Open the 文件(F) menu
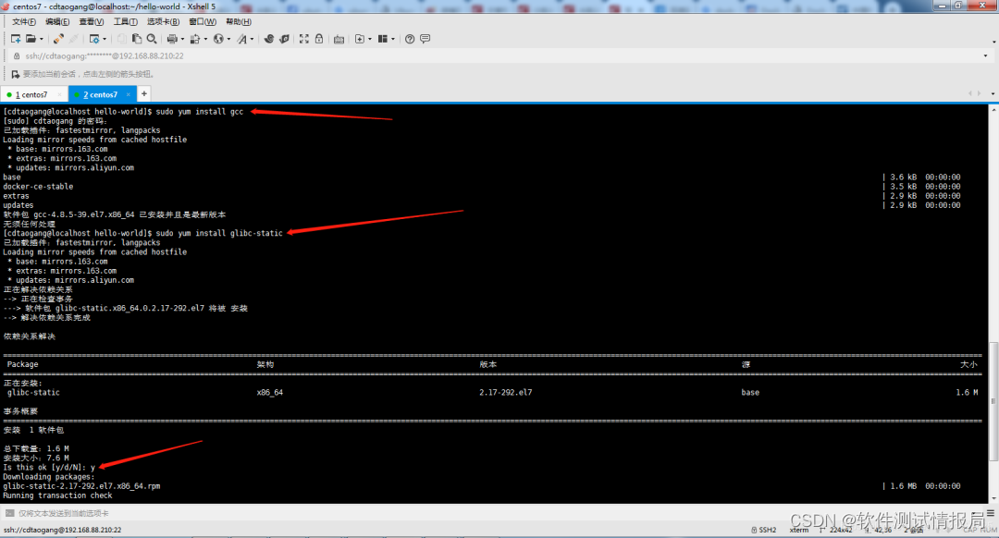Image resolution: width=999 pixels, height=538 pixels. (x=23, y=21)
